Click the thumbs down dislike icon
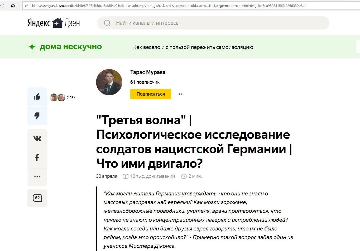The width and height of the screenshot is (360, 251). [x=37, y=116]
